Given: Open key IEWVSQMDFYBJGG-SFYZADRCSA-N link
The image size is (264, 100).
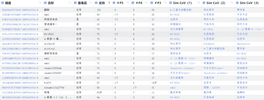Looking at the screenshot, I should pyautogui.click(x=20, y=58).
